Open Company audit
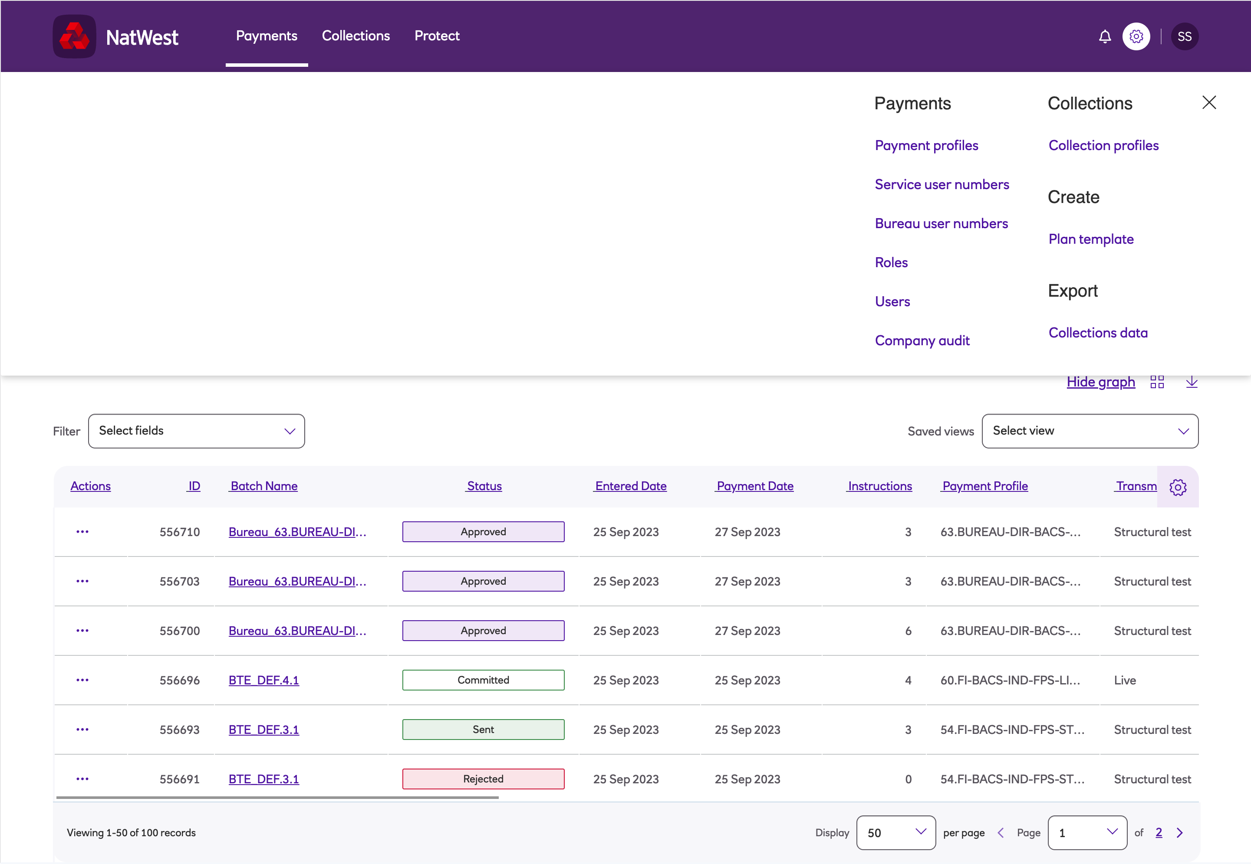Viewport: 1251px width, 864px height. 922,340
